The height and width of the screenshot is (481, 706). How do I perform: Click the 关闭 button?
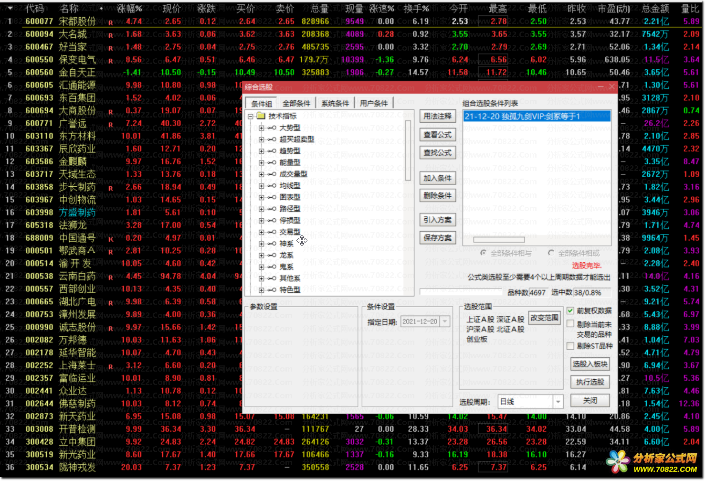[x=590, y=400]
